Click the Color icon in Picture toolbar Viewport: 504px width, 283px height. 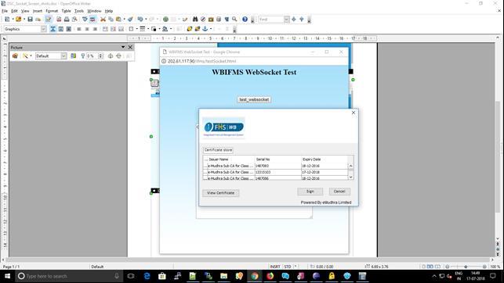pyautogui.click(x=74, y=56)
